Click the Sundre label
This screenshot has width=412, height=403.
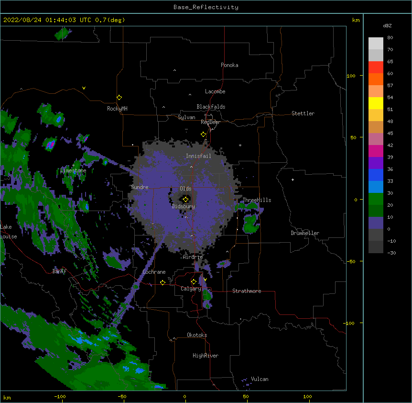coord(140,187)
